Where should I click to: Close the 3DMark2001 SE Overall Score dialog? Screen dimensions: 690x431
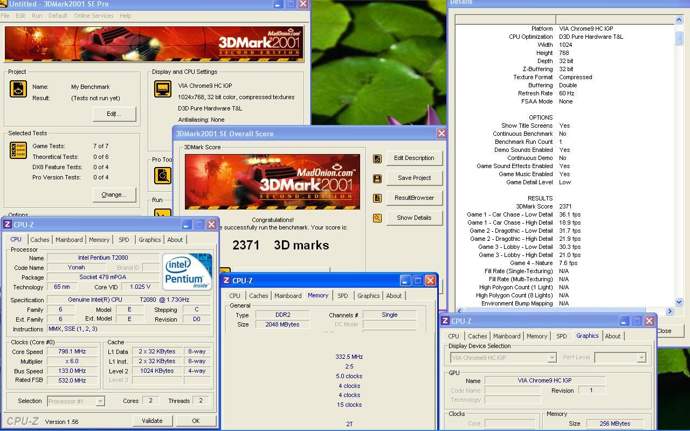[x=441, y=134]
